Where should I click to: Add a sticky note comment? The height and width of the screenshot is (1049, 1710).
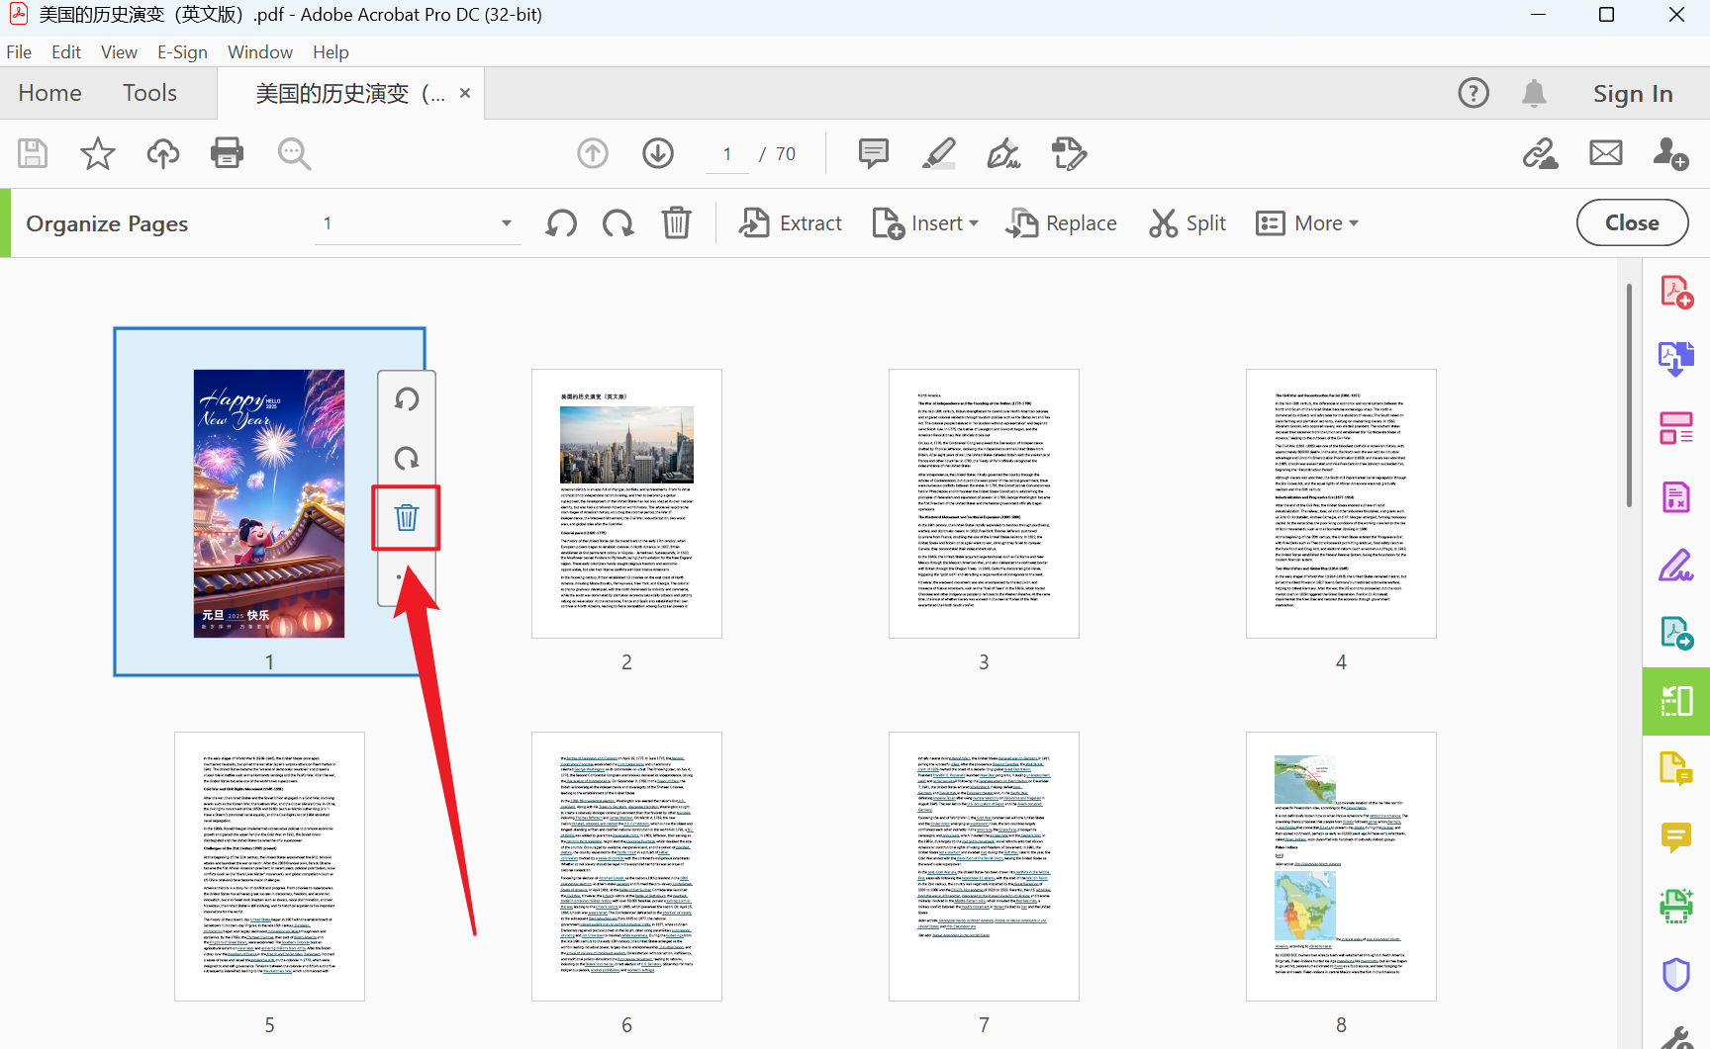coord(872,153)
